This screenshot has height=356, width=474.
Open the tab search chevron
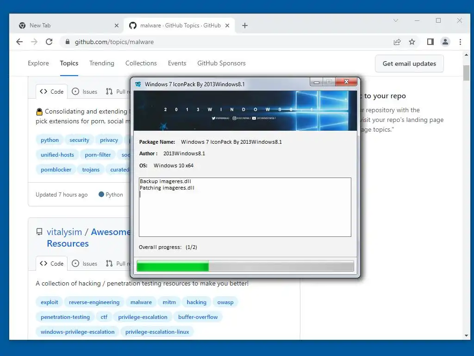pyautogui.click(x=396, y=20)
